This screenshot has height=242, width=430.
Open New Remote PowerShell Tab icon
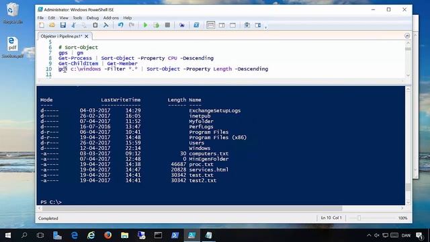tap(182, 26)
